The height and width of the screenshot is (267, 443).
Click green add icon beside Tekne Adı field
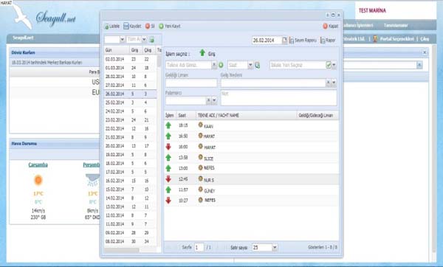pos(221,65)
